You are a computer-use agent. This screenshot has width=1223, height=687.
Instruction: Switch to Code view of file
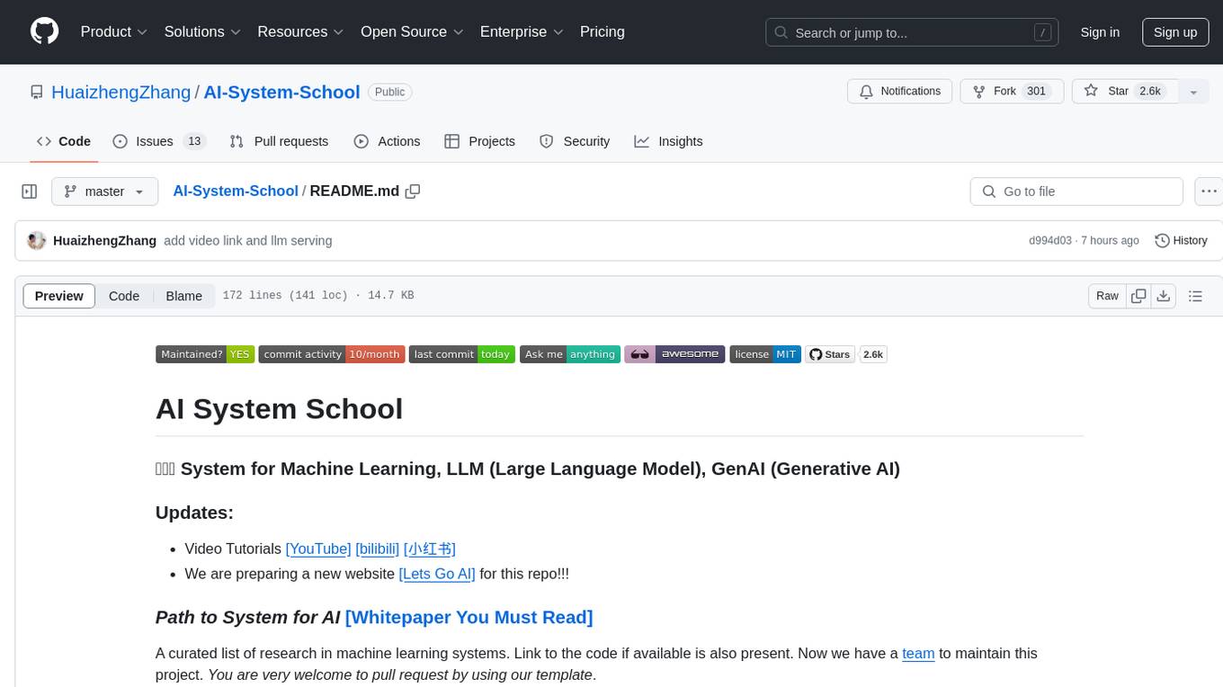pos(124,296)
